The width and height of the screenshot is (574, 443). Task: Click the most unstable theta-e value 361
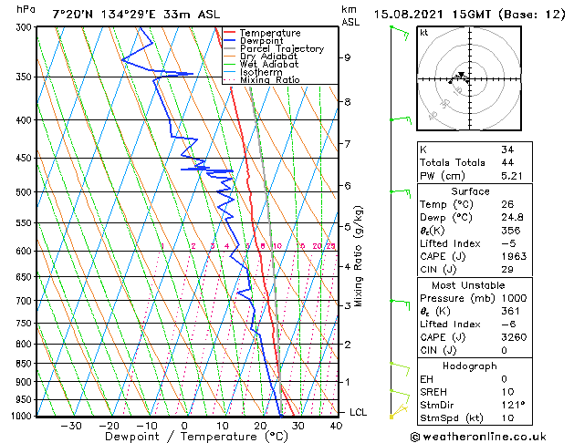click(x=511, y=311)
